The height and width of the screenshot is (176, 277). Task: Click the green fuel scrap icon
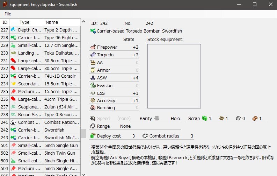coord(205,119)
